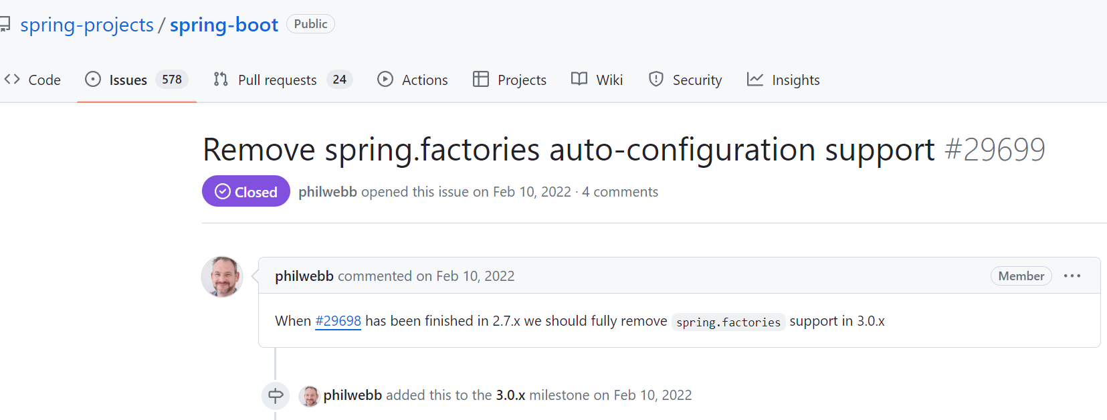This screenshot has height=420, width=1107.
Task: Click the repository icon beside spring-projects
Action: pos(5,25)
